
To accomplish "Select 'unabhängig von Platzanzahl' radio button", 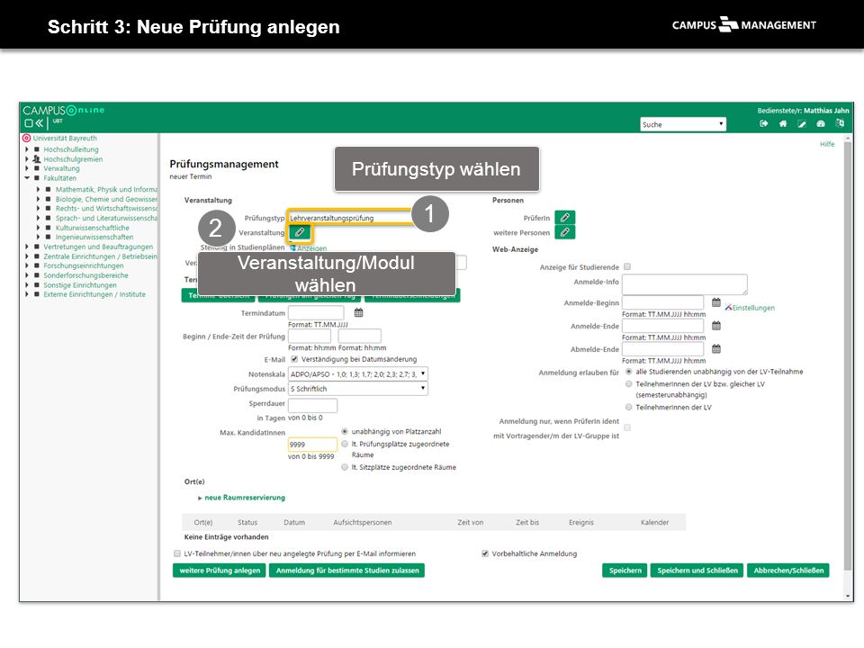I will pos(345,431).
